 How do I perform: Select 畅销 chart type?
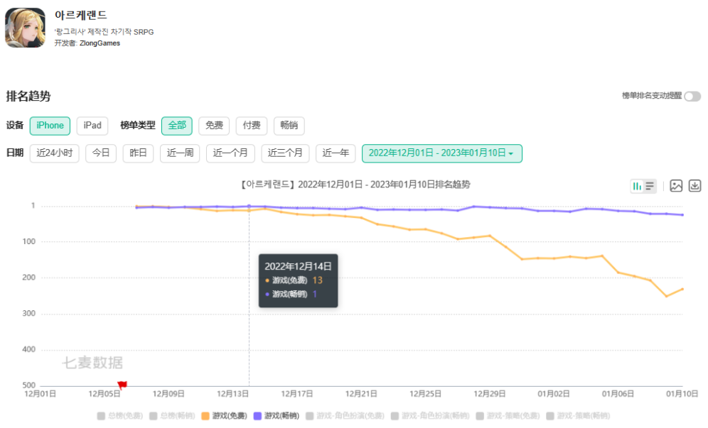(289, 126)
